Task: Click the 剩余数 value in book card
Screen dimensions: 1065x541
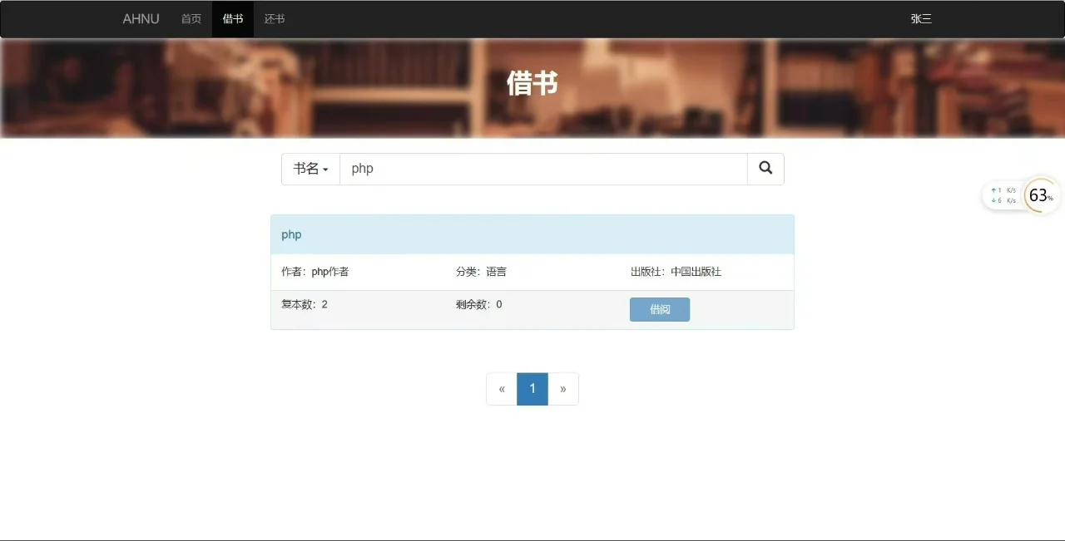Action: pyautogui.click(x=498, y=304)
